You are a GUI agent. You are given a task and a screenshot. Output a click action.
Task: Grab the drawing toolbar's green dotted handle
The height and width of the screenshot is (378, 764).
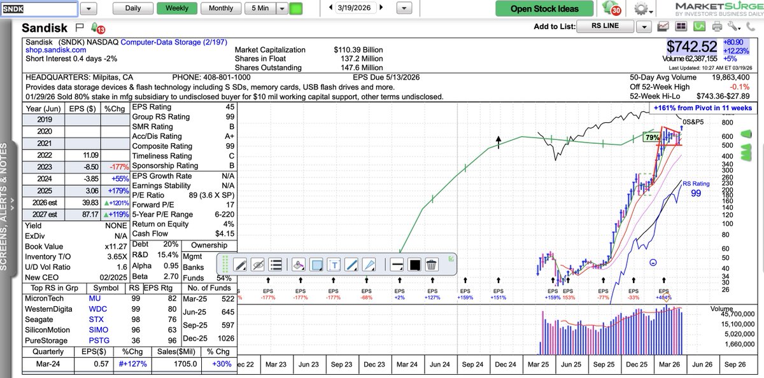pyautogui.click(x=224, y=265)
